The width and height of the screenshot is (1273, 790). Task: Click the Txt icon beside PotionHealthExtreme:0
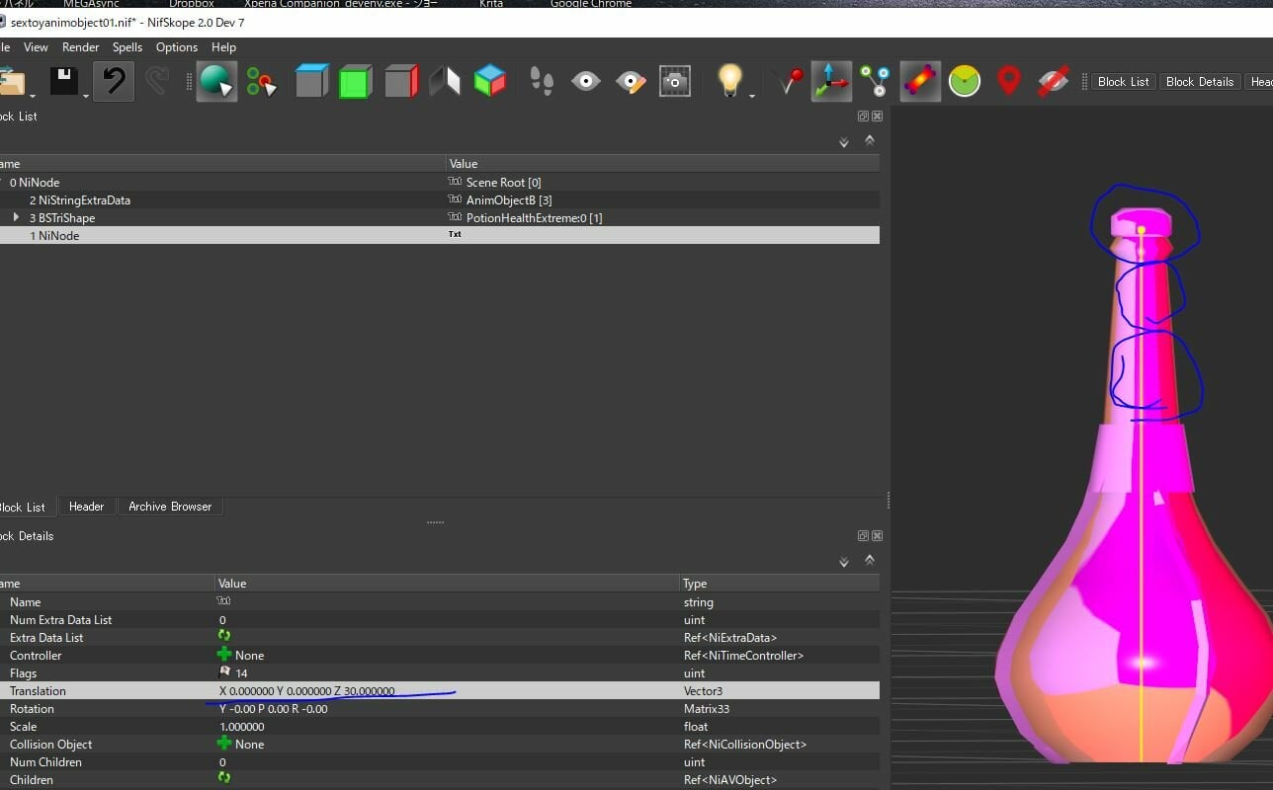pos(455,217)
